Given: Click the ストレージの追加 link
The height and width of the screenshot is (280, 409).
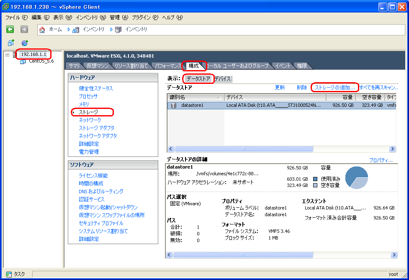Looking at the screenshot, I should pos(334,88).
